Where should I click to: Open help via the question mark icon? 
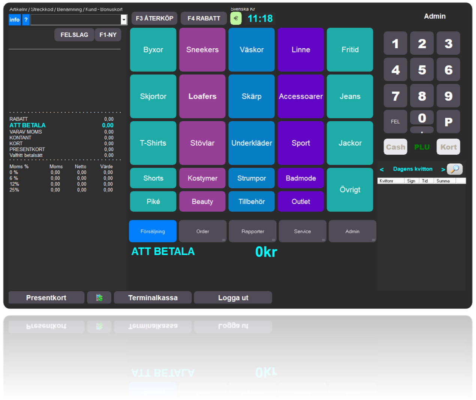click(25, 19)
